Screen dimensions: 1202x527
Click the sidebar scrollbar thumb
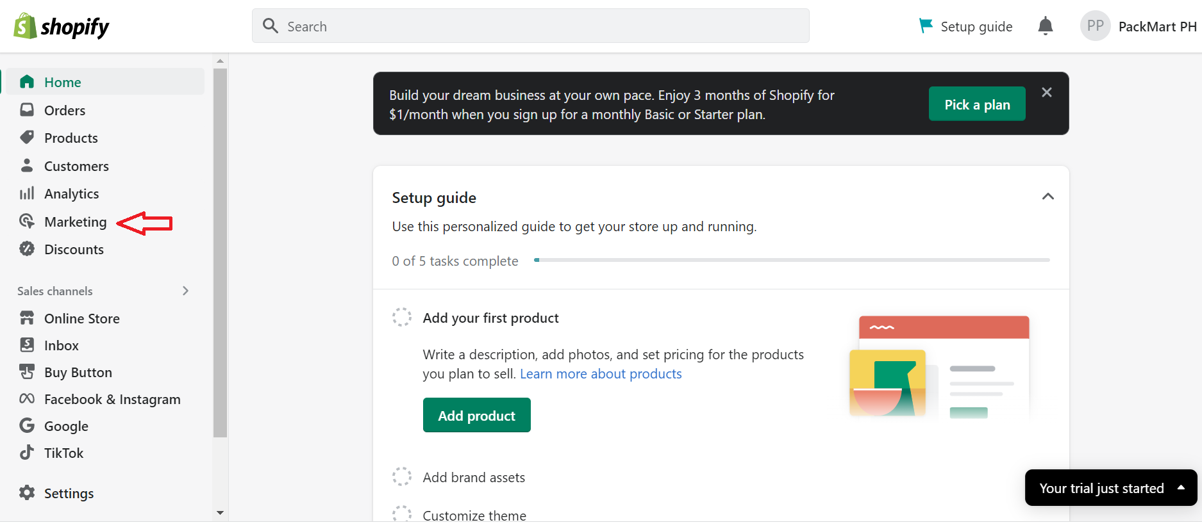click(x=221, y=252)
